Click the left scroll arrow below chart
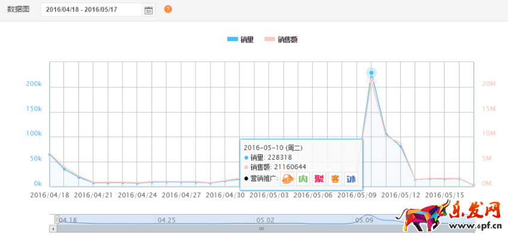Screen dimensions: 508x238 click(x=52, y=228)
